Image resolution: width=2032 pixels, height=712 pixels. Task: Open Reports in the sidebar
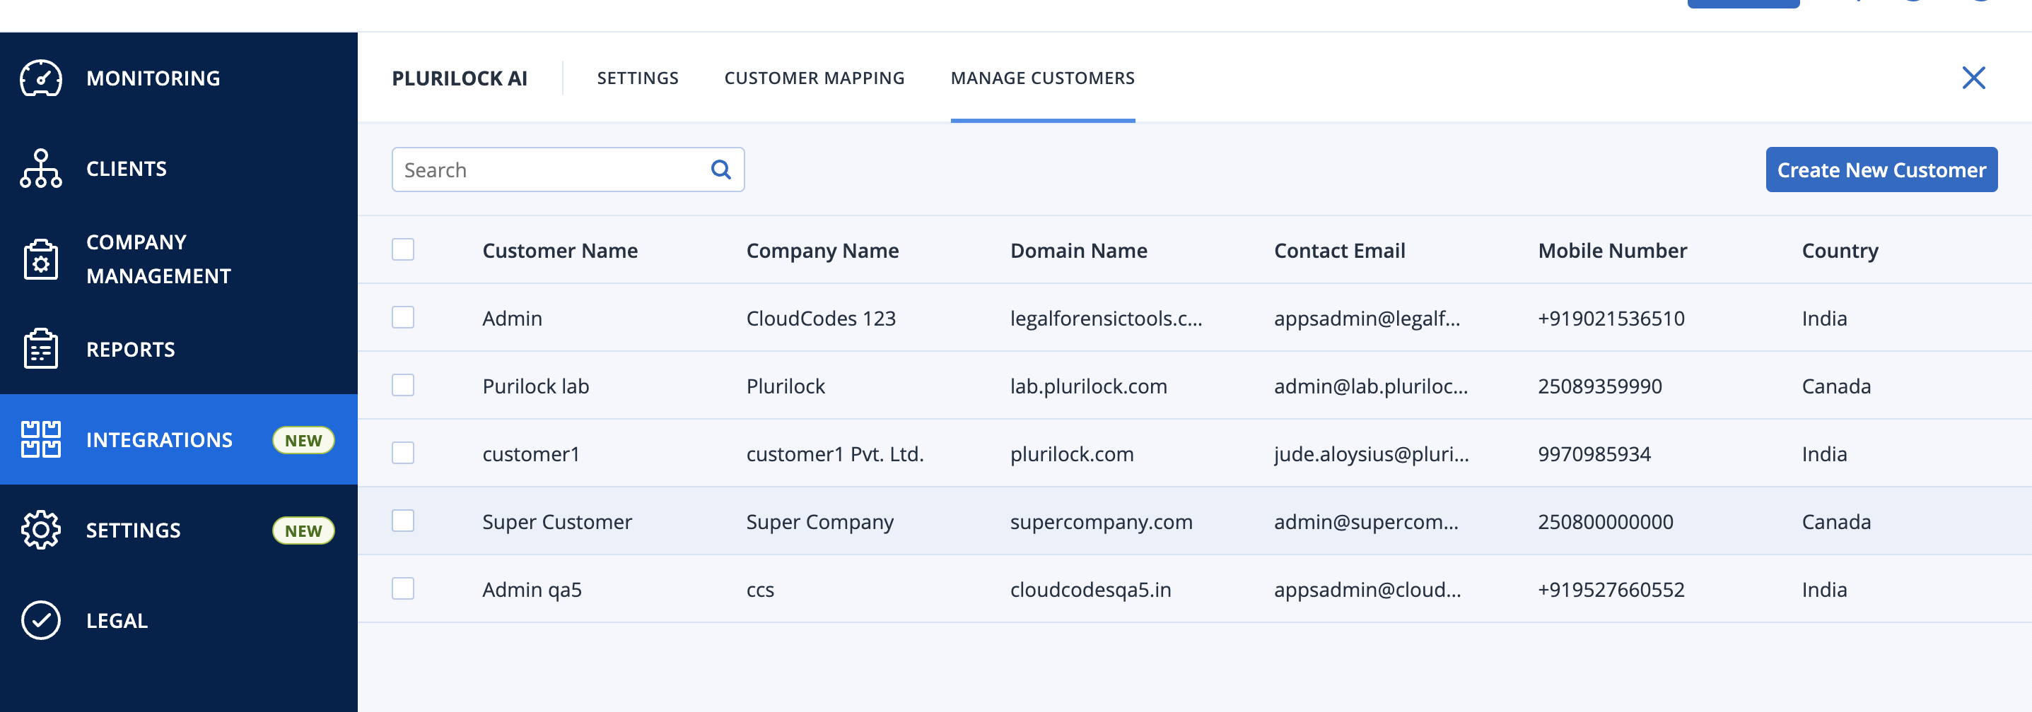coord(179,348)
